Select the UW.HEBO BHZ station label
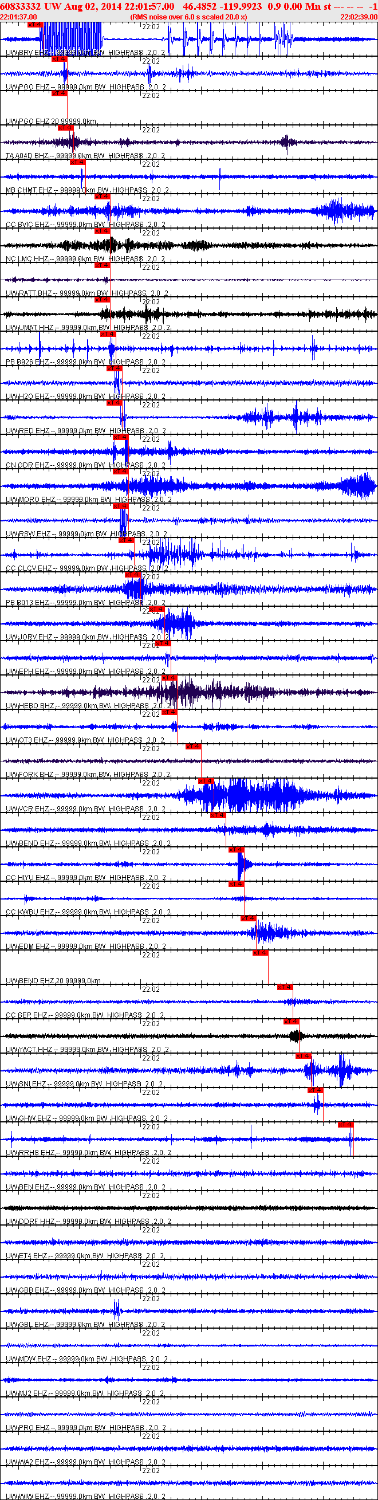Image resolution: width=378 pixels, height=1500 pixels. click(x=88, y=705)
